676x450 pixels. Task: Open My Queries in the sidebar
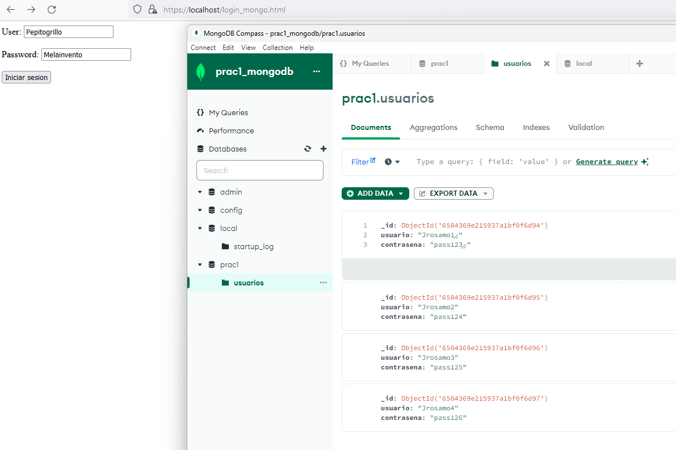point(229,112)
